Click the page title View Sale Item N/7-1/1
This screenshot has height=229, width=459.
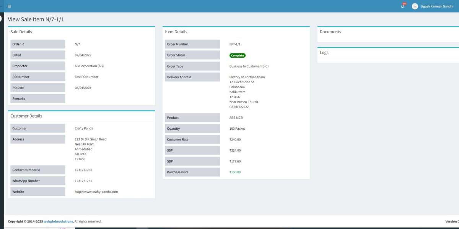pos(36,19)
